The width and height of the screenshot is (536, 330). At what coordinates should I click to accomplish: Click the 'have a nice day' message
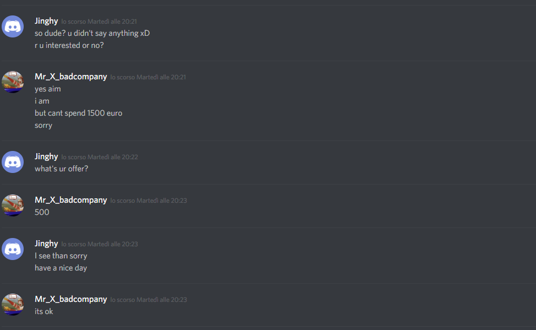(x=61, y=268)
